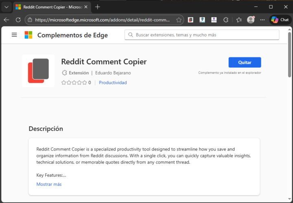The height and width of the screenshot is (203, 293).
Task: Open the Extensions puzzle menu
Action: 226,20
